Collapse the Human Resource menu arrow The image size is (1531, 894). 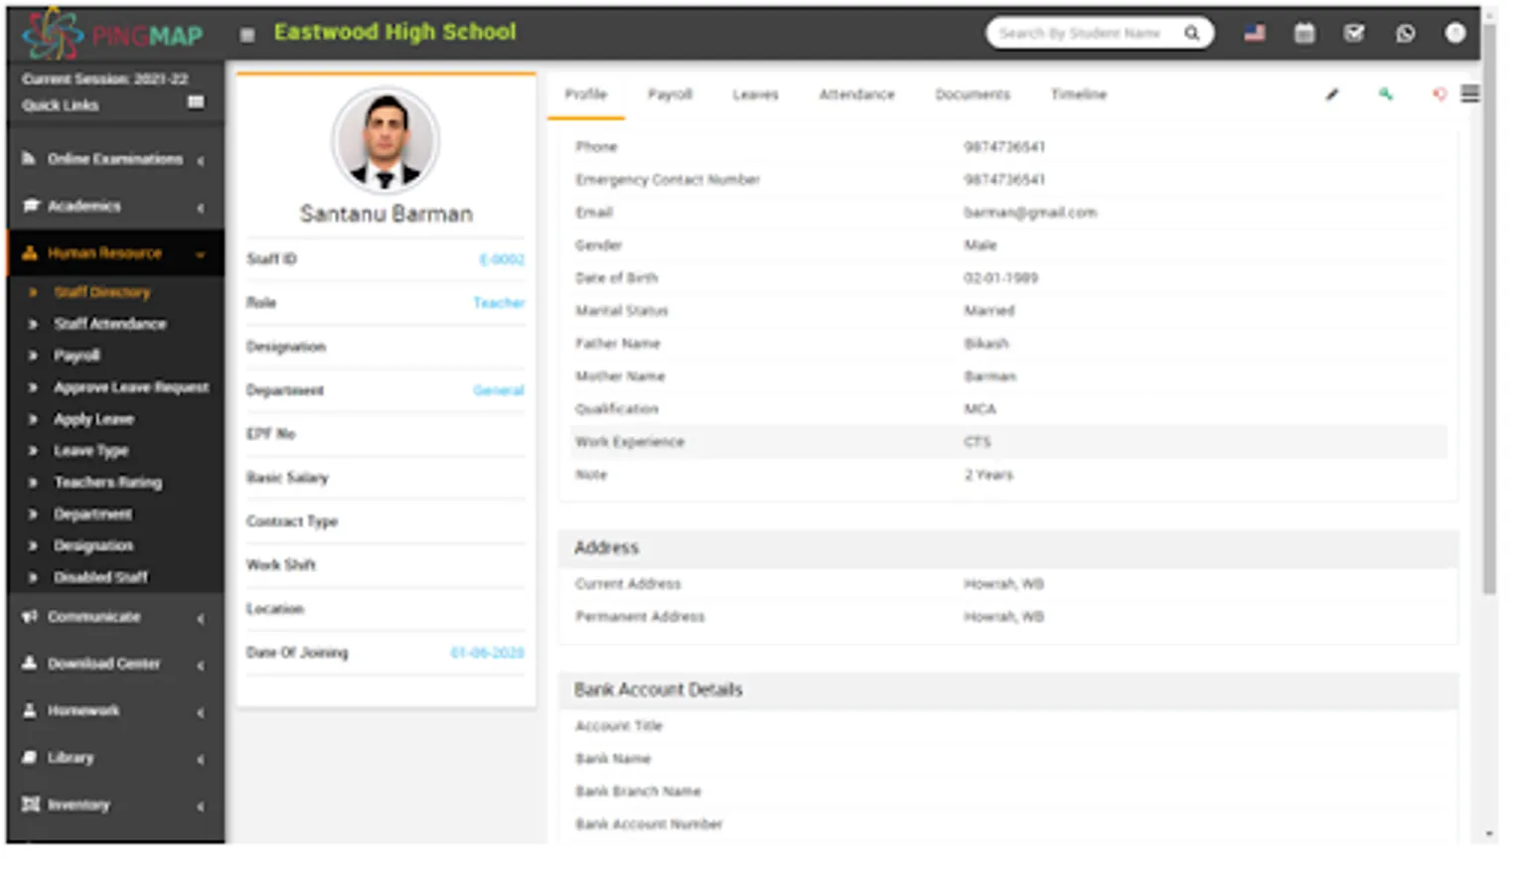coord(201,254)
